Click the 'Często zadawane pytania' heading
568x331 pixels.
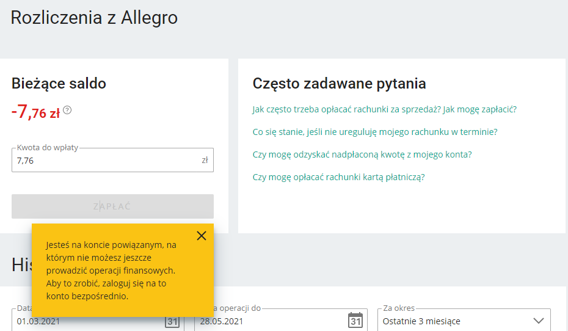click(340, 84)
